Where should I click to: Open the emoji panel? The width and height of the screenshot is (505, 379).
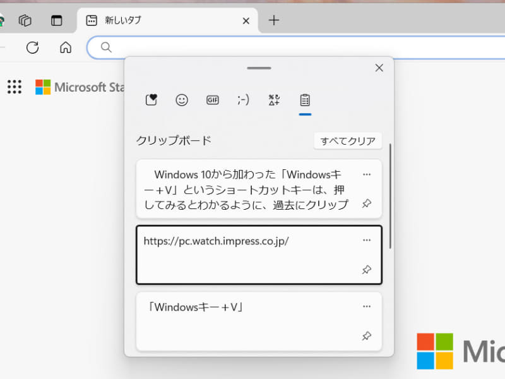(x=182, y=100)
